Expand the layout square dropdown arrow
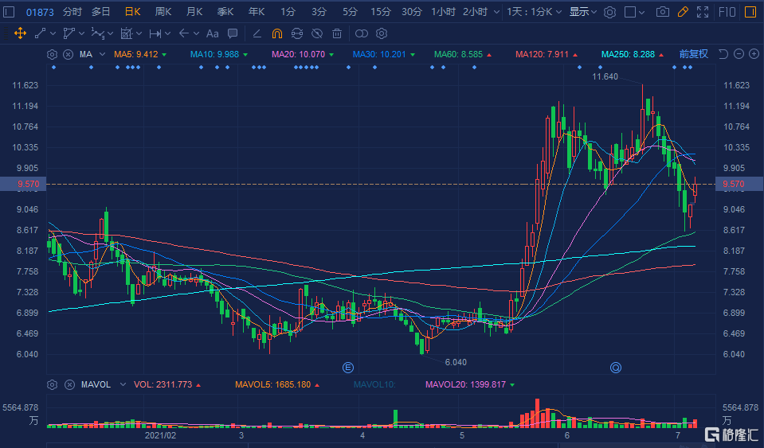This screenshot has width=764, height=448. click(x=641, y=12)
